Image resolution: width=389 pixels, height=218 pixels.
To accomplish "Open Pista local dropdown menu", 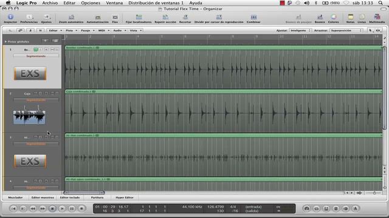I will coord(71,30).
